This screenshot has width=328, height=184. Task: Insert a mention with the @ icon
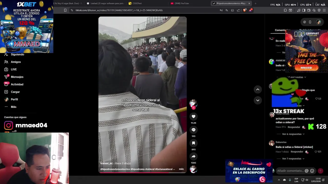[306, 171]
